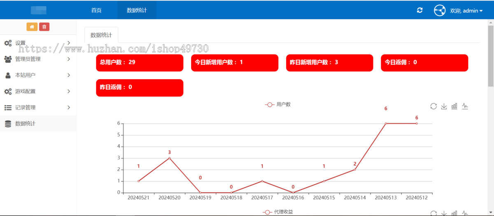Screen dimensions: 494x216
Task: Click the 设置 gears icon
Action: (8, 43)
